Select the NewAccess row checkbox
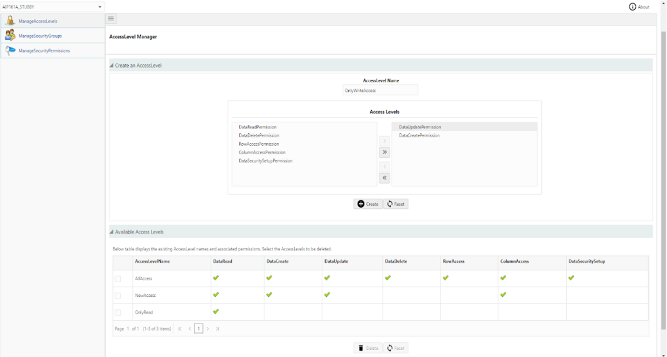Screen dimensions: 667x357 point(118,295)
